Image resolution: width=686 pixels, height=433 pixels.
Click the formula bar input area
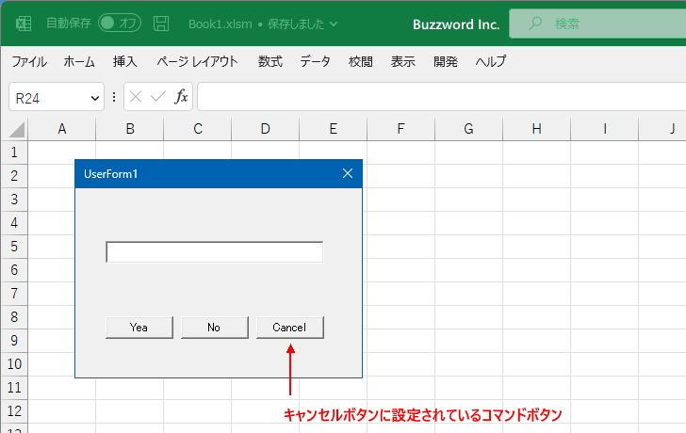pos(442,97)
